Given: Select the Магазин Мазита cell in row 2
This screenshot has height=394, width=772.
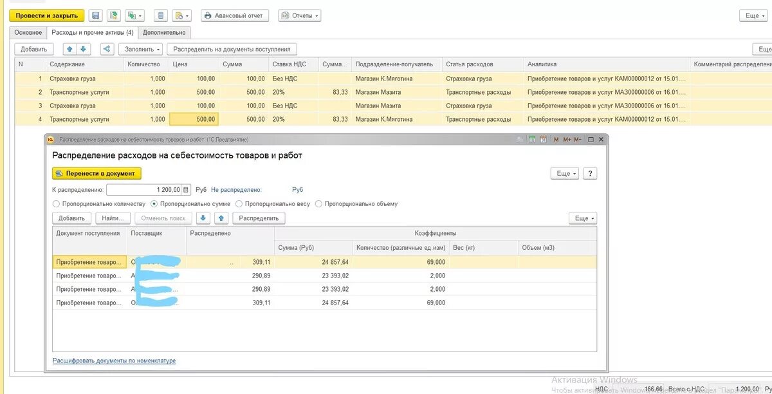Looking at the screenshot, I should [397, 92].
